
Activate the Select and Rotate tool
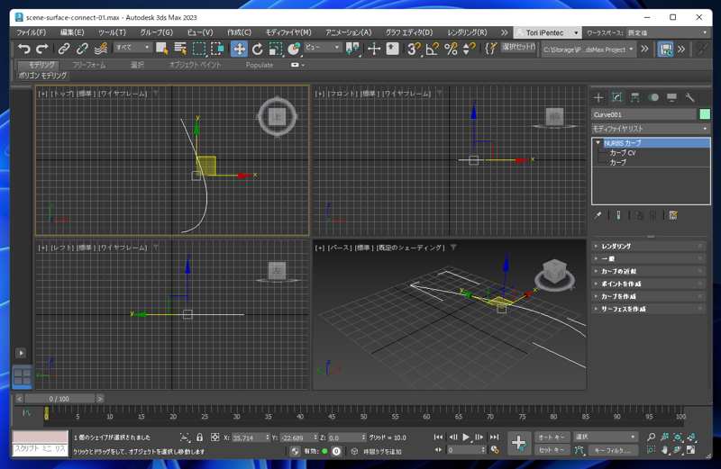258,49
